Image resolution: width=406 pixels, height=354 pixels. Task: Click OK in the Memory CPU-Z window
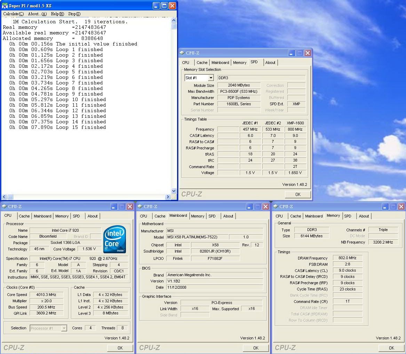pyautogui.click(x=391, y=348)
